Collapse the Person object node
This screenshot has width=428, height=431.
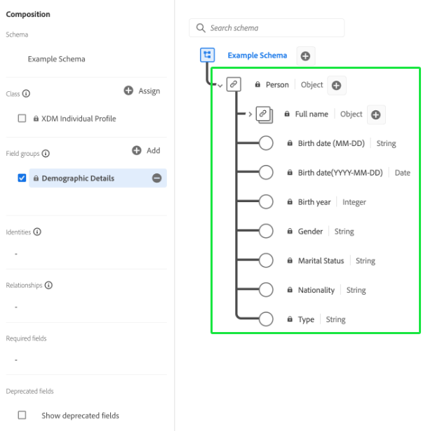pyautogui.click(x=221, y=86)
